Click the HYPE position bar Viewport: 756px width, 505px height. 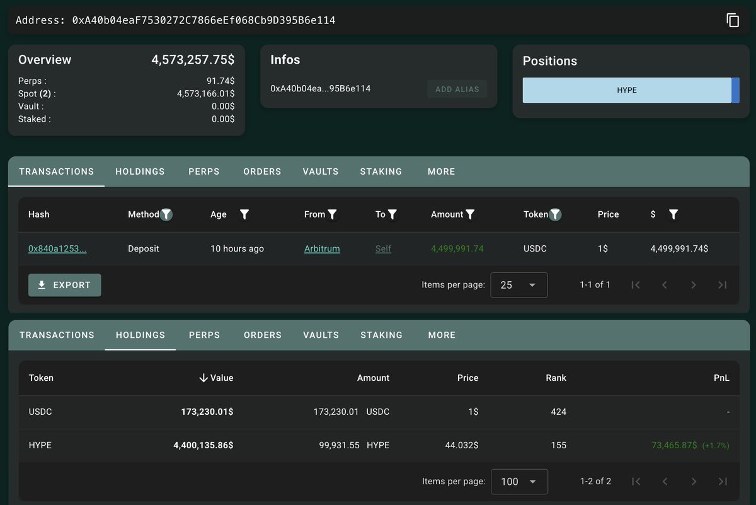[x=627, y=90]
